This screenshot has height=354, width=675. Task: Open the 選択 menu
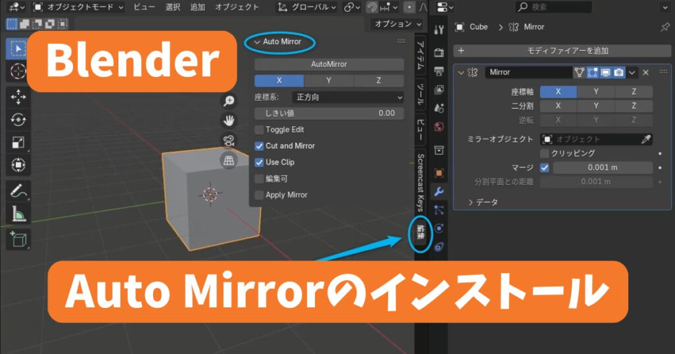pyautogui.click(x=173, y=7)
